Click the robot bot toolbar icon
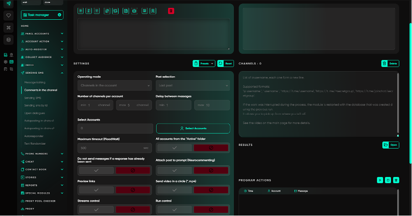 [x=134, y=11]
